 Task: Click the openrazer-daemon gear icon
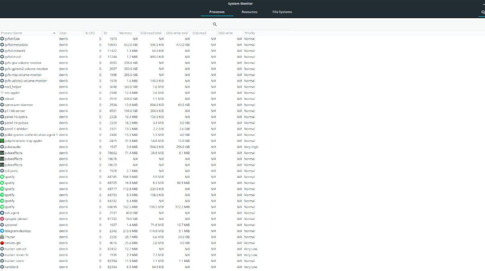click(2, 105)
